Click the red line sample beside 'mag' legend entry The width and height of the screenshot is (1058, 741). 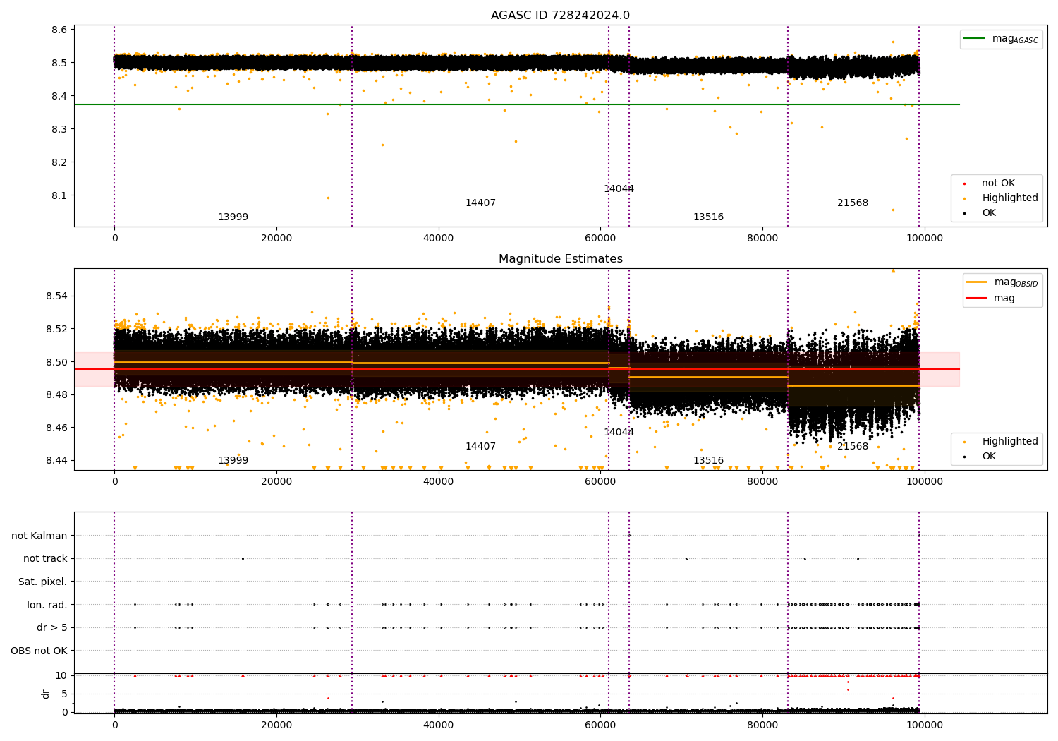(977, 299)
